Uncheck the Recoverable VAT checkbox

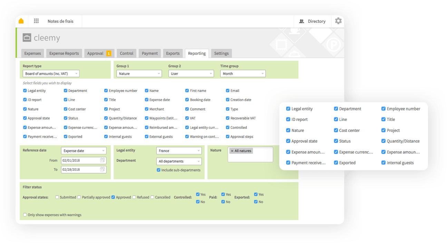pos(227,118)
